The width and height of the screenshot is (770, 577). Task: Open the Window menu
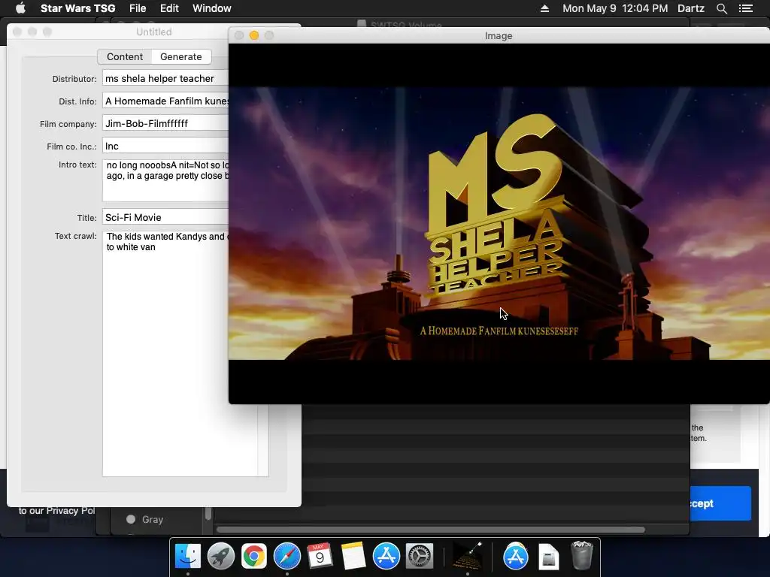(x=211, y=8)
